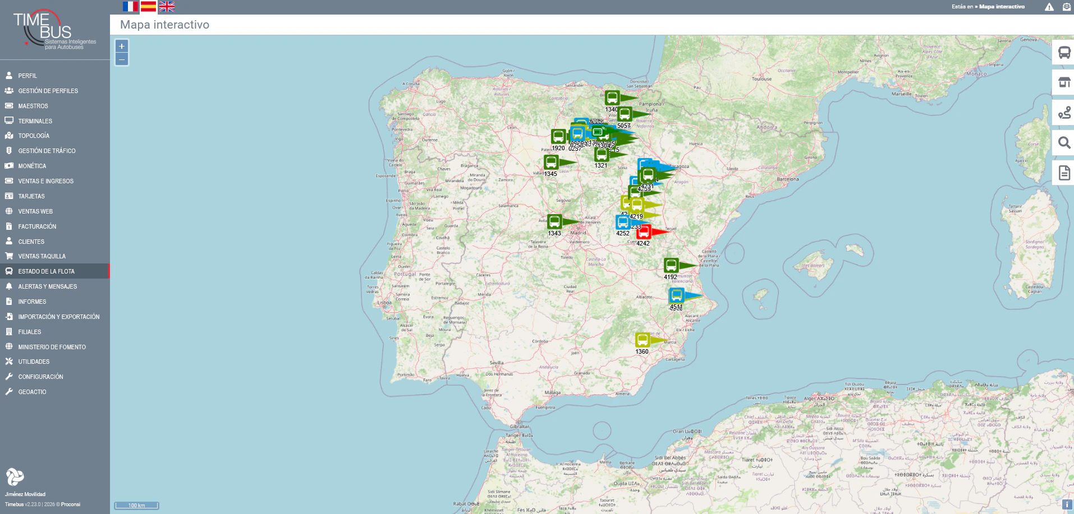The width and height of the screenshot is (1074, 514).
Task: Open Maestros menu
Action: 55,106
